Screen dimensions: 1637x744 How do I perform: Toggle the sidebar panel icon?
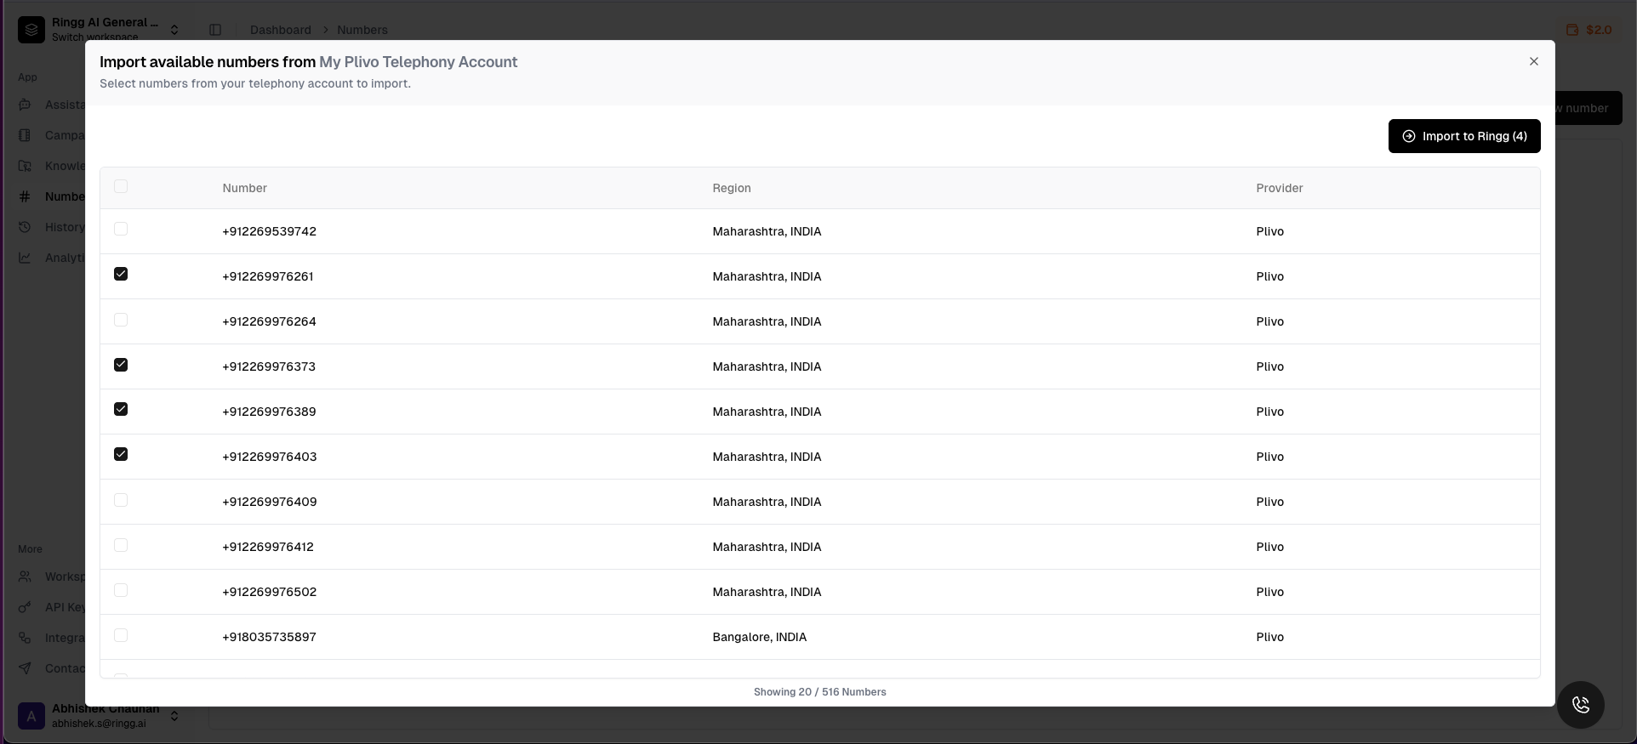(x=215, y=30)
